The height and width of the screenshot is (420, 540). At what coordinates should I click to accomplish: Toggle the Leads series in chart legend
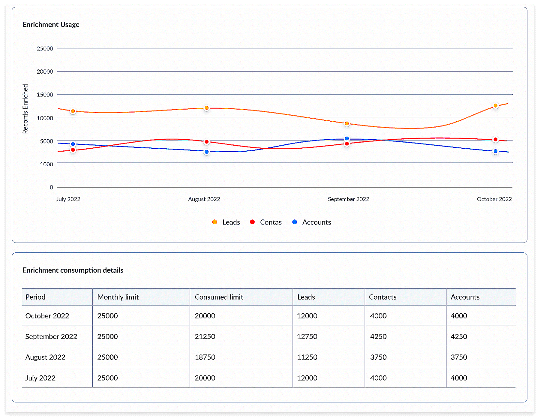226,222
